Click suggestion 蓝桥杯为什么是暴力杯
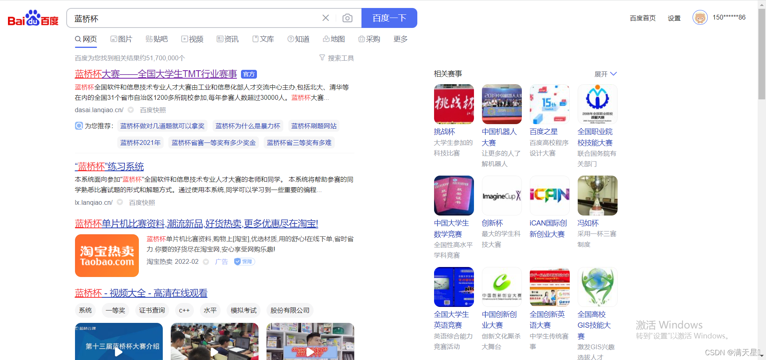The image size is (766, 360). (x=248, y=126)
